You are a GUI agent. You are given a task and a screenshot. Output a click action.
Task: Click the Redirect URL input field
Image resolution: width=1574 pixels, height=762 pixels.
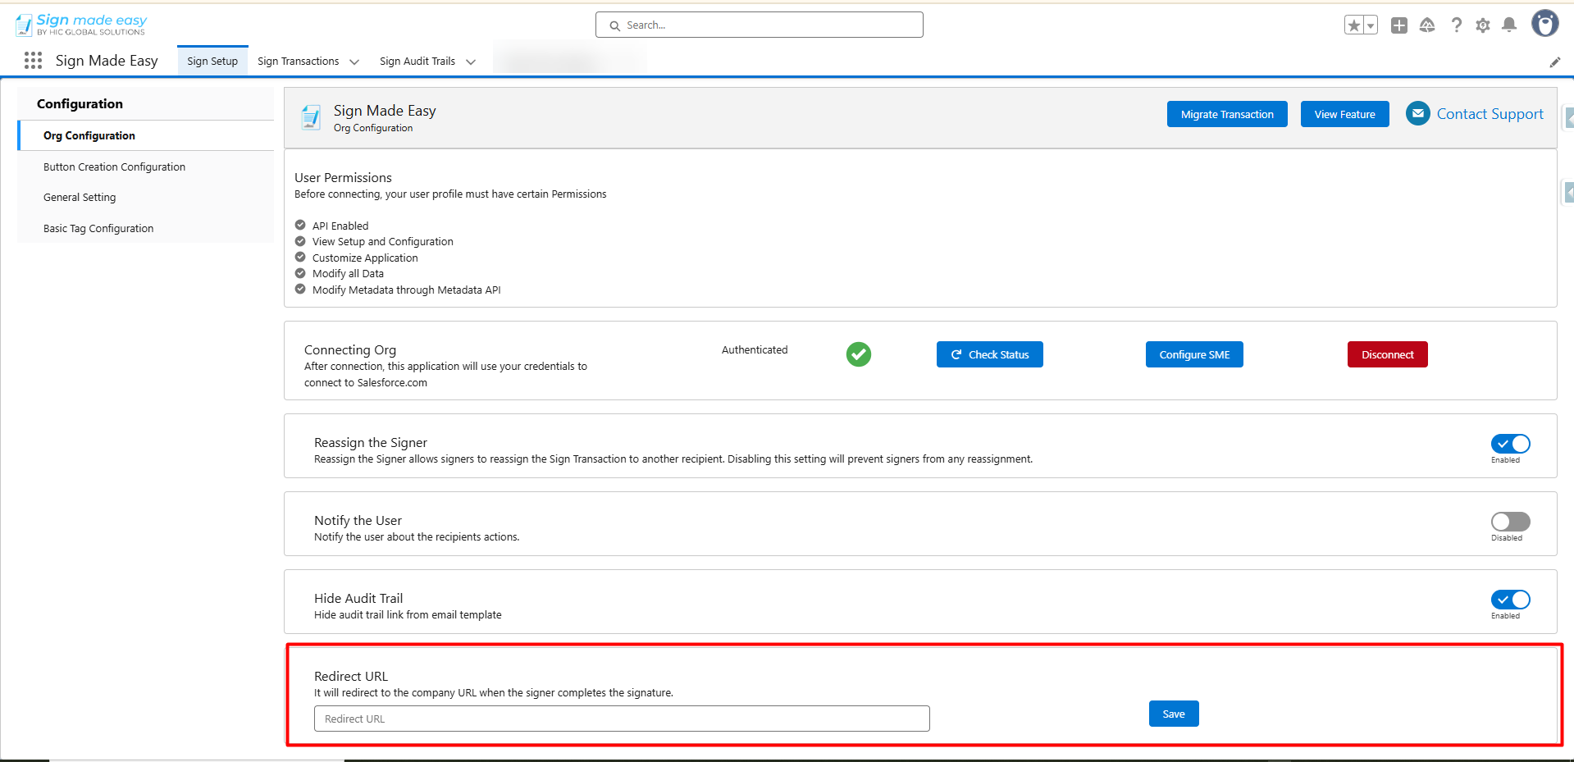coord(622,719)
